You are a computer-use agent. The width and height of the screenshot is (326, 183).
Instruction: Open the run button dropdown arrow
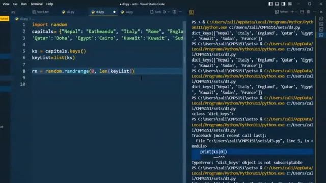pos(169,12)
